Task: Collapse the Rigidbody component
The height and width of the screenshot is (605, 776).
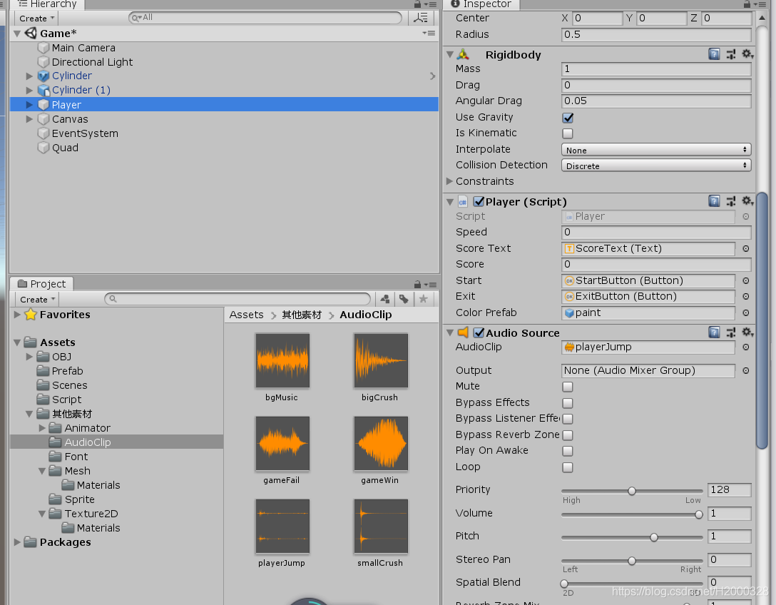Action: tap(450, 54)
